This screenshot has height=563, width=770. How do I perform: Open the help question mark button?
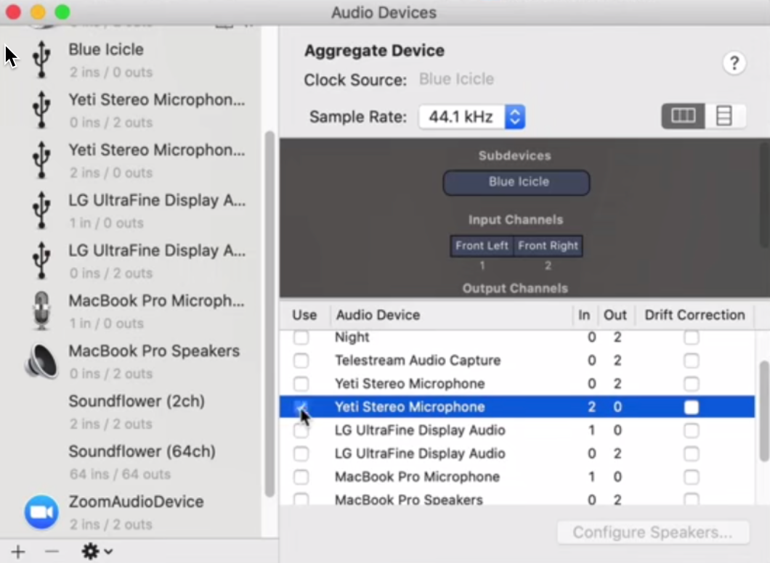(x=734, y=63)
